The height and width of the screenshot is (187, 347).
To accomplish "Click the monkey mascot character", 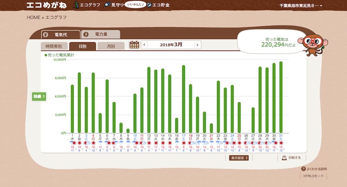I will 313,45.
